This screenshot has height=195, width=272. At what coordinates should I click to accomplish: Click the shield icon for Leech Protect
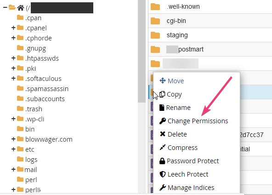coord(163,174)
